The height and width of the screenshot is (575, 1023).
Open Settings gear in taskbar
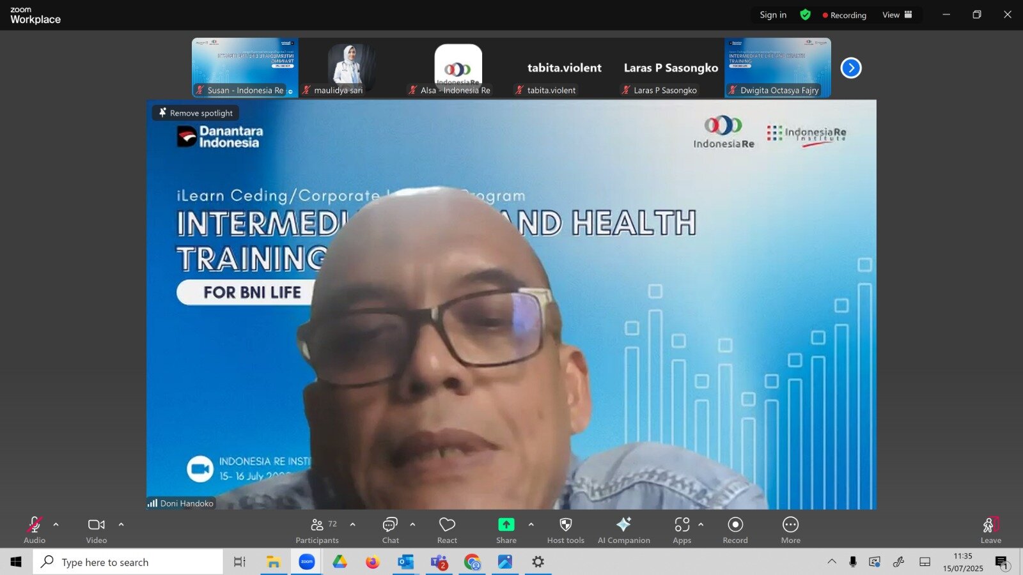[538, 562]
